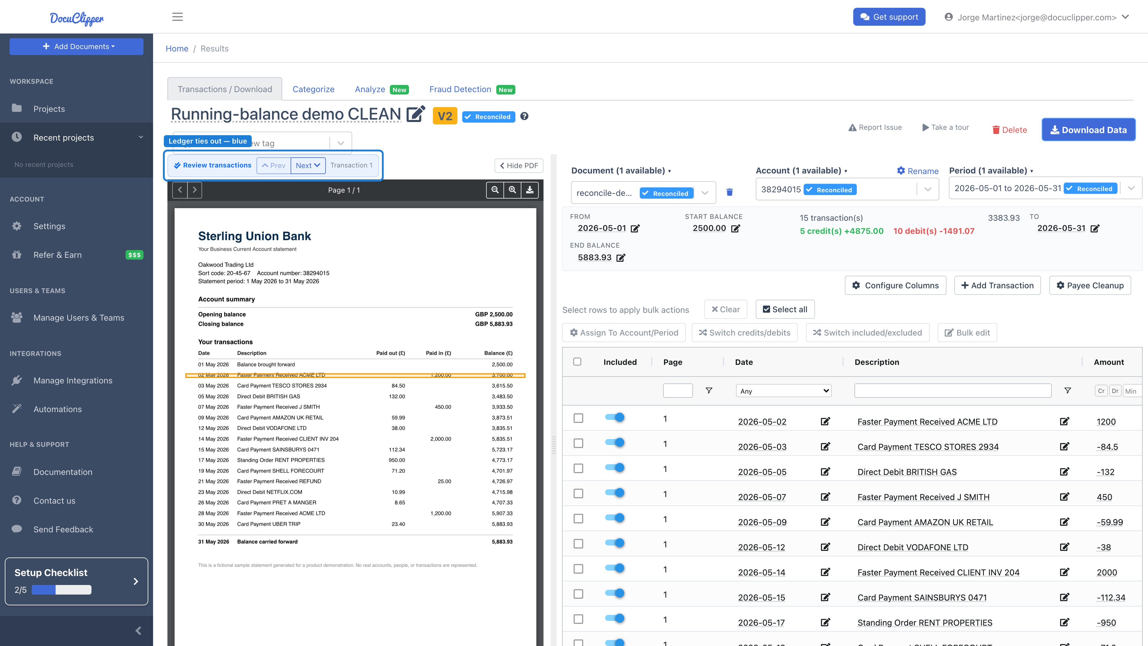Open the Date filter Any dropdown
1148x646 pixels.
pos(784,391)
